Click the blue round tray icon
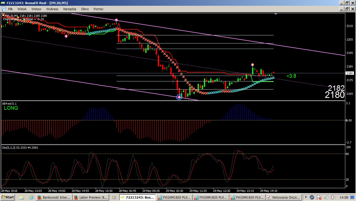356x201 pixels. click(312, 197)
